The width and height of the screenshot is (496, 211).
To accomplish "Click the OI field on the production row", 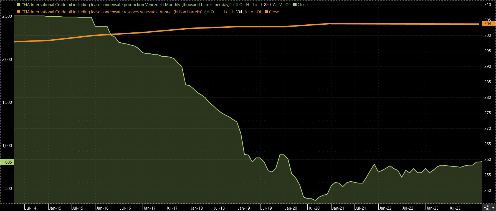I will click(287, 5).
